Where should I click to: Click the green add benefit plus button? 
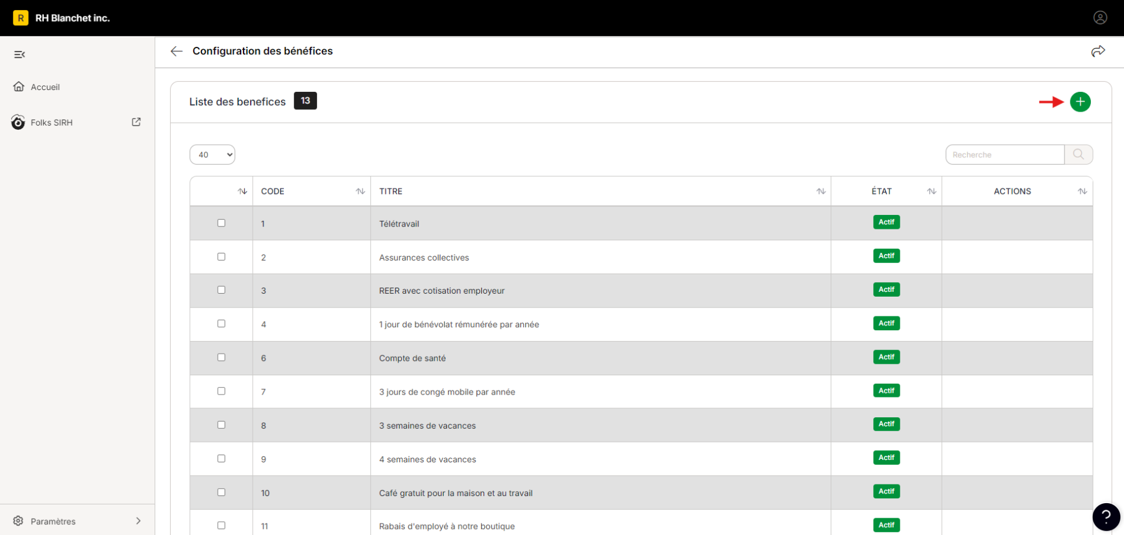coord(1080,101)
